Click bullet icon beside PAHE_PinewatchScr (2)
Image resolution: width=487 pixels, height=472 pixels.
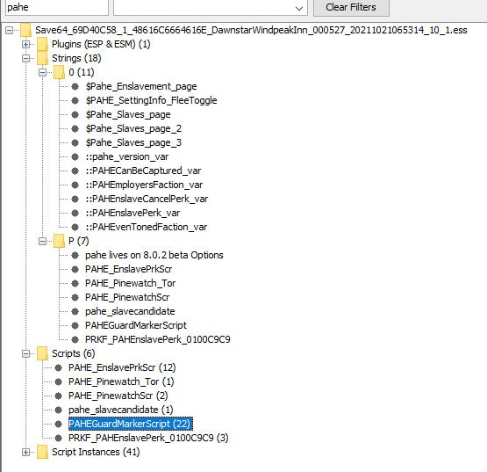58,396
